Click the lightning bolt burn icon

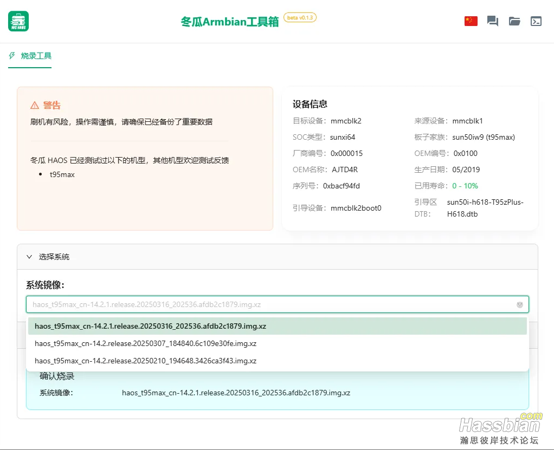(12, 56)
